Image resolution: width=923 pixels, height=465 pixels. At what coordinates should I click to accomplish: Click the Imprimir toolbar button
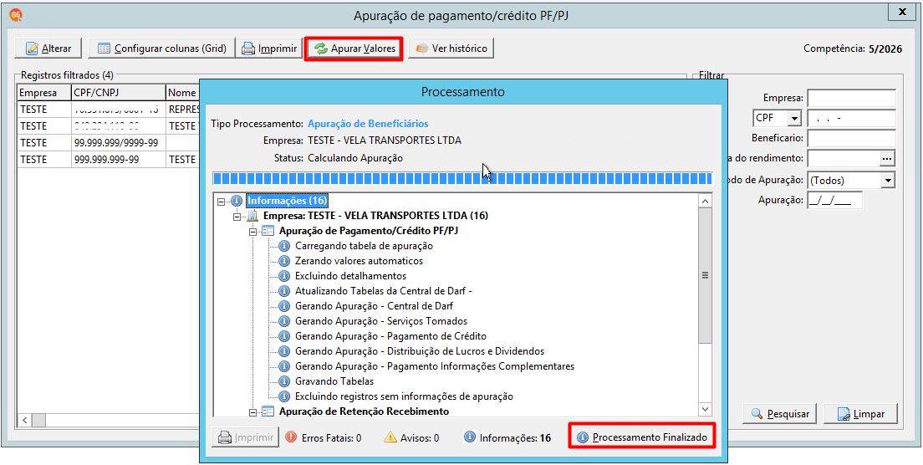(x=269, y=49)
